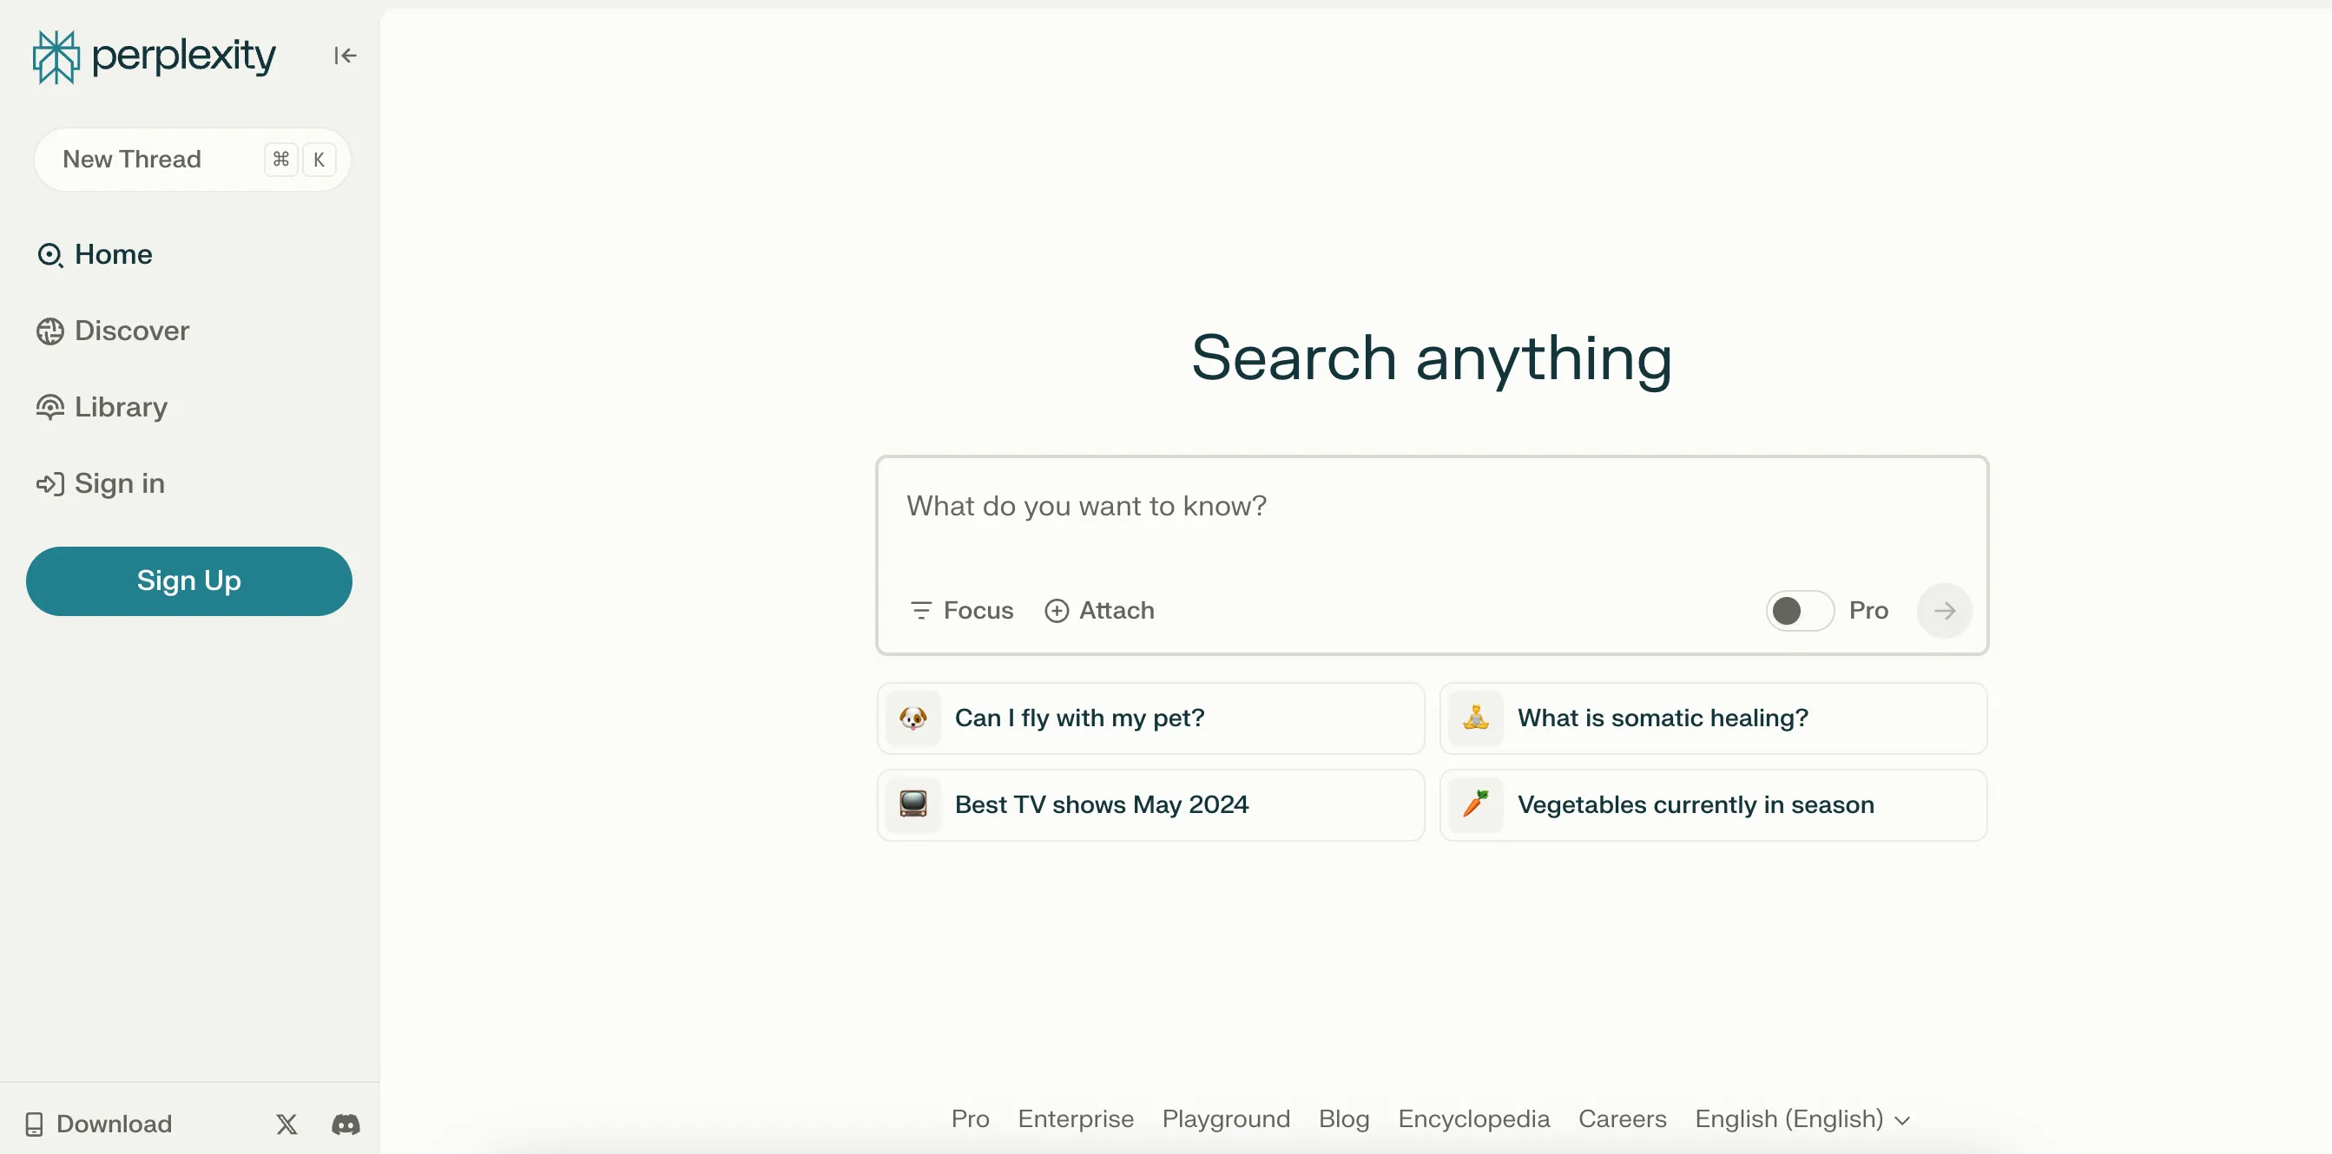Toggle the Pro search switch

tap(1800, 612)
